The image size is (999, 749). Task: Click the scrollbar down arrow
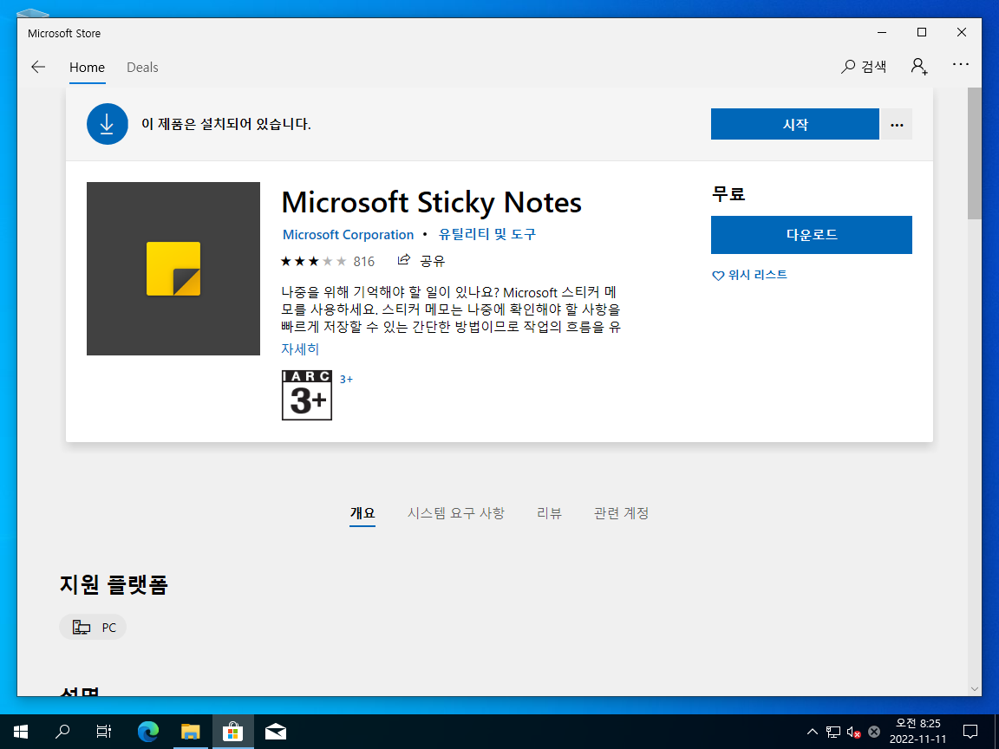click(x=974, y=688)
